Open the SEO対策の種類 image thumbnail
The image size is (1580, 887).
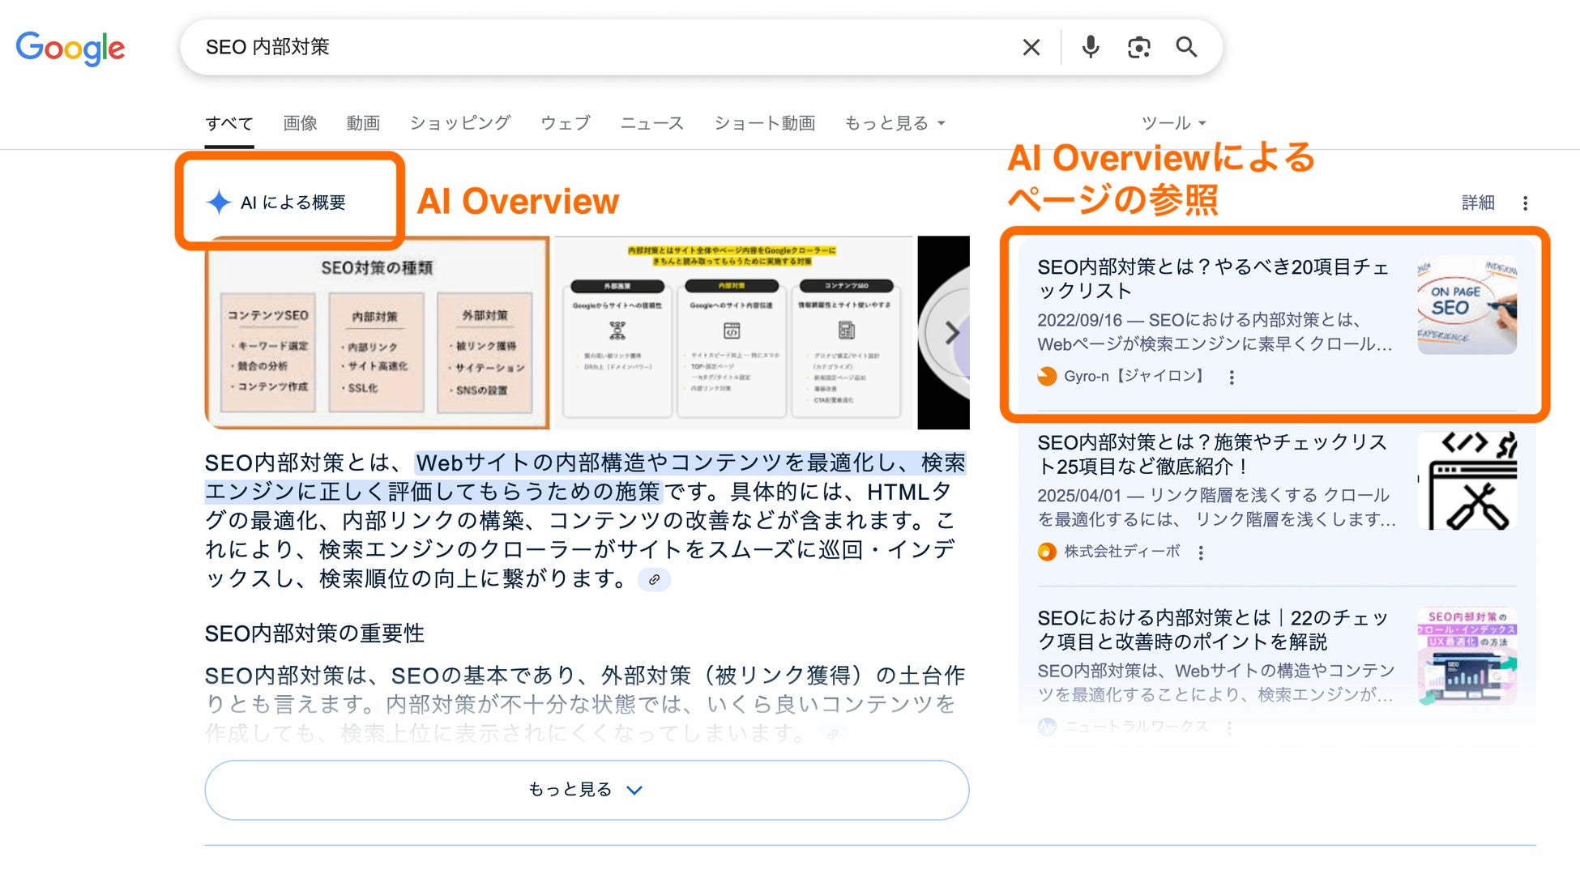(378, 333)
